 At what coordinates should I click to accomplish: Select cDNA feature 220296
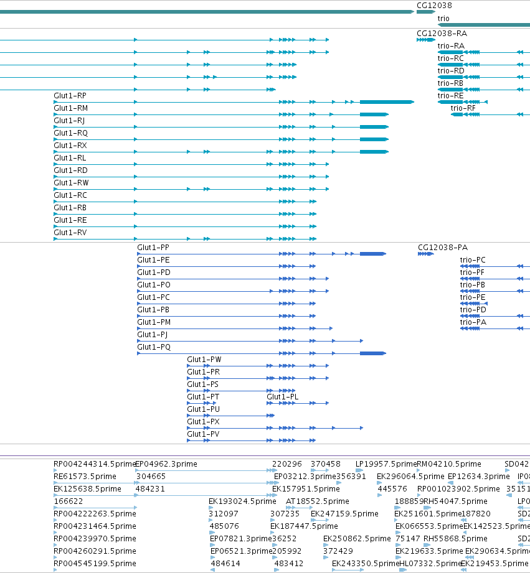(x=286, y=464)
